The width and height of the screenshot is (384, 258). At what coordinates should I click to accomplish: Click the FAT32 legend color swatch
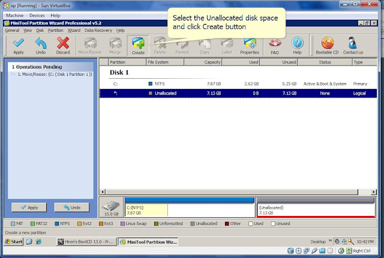(x=32, y=224)
